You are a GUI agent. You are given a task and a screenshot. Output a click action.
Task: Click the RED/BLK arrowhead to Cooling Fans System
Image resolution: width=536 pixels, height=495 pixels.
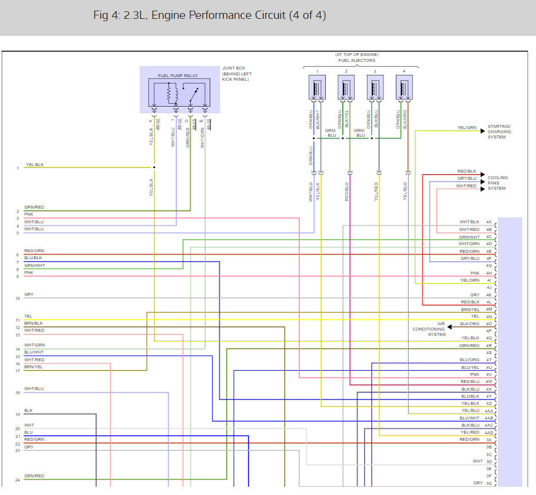[x=482, y=175]
